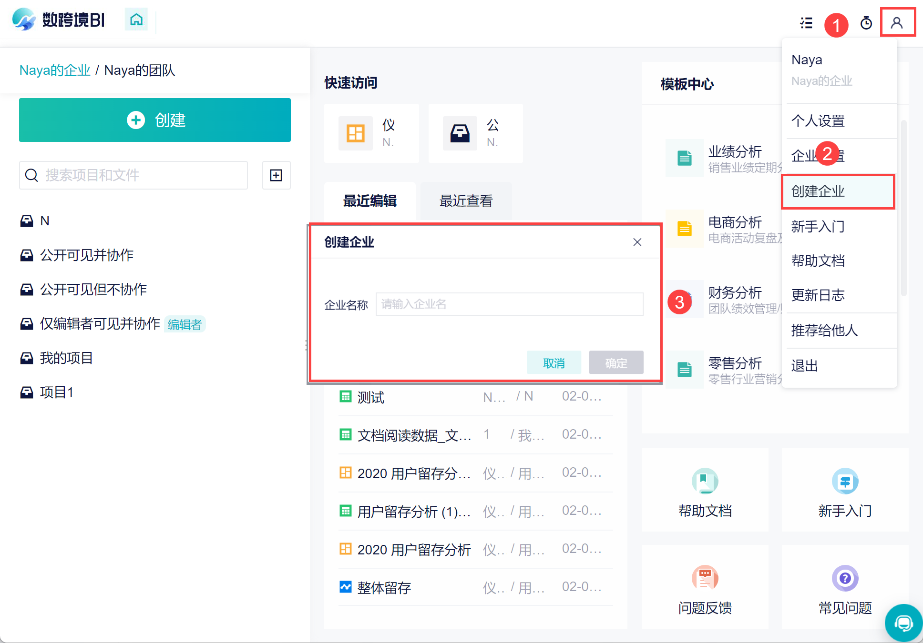Click Naya的企业 breadcrumb link
The height and width of the screenshot is (643, 923).
click(55, 70)
